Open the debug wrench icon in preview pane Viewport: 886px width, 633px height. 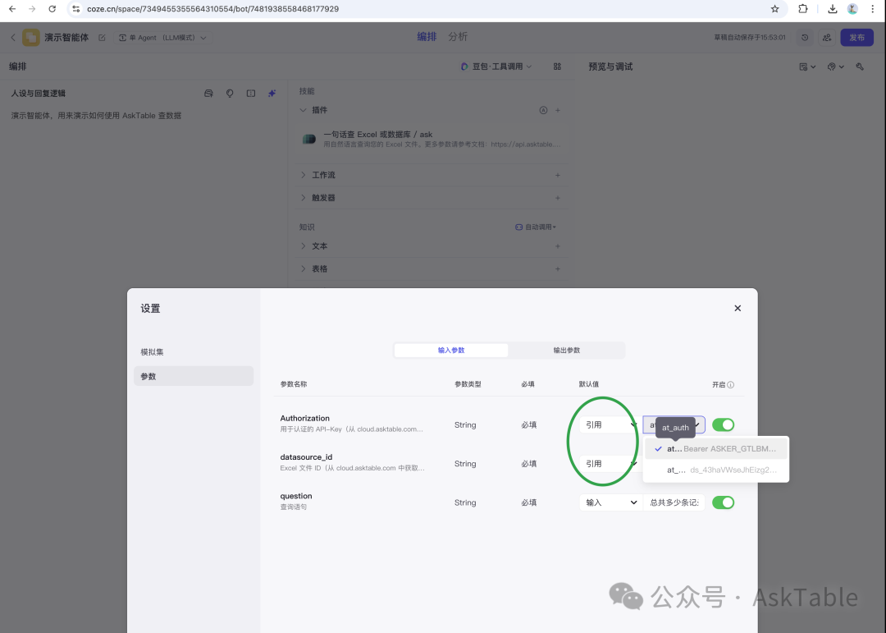click(x=860, y=67)
